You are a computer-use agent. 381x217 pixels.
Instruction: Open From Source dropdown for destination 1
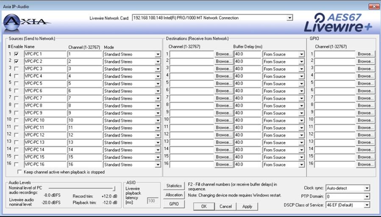pos(301,55)
